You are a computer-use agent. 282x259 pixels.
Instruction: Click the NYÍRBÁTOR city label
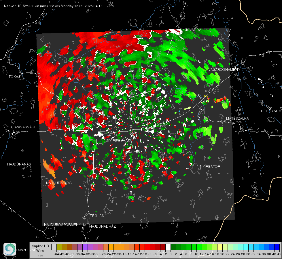pyautogui.click(x=210, y=167)
